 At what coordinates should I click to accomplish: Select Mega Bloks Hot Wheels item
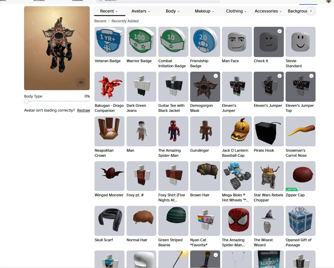tap(237, 176)
